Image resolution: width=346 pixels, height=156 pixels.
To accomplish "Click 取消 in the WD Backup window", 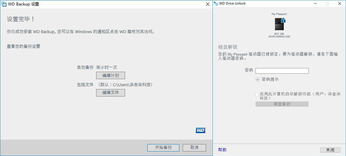I will pos(194,148).
